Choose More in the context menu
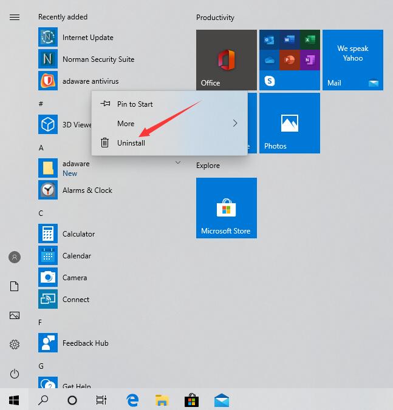The image size is (393, 410). tap(169, 123)
